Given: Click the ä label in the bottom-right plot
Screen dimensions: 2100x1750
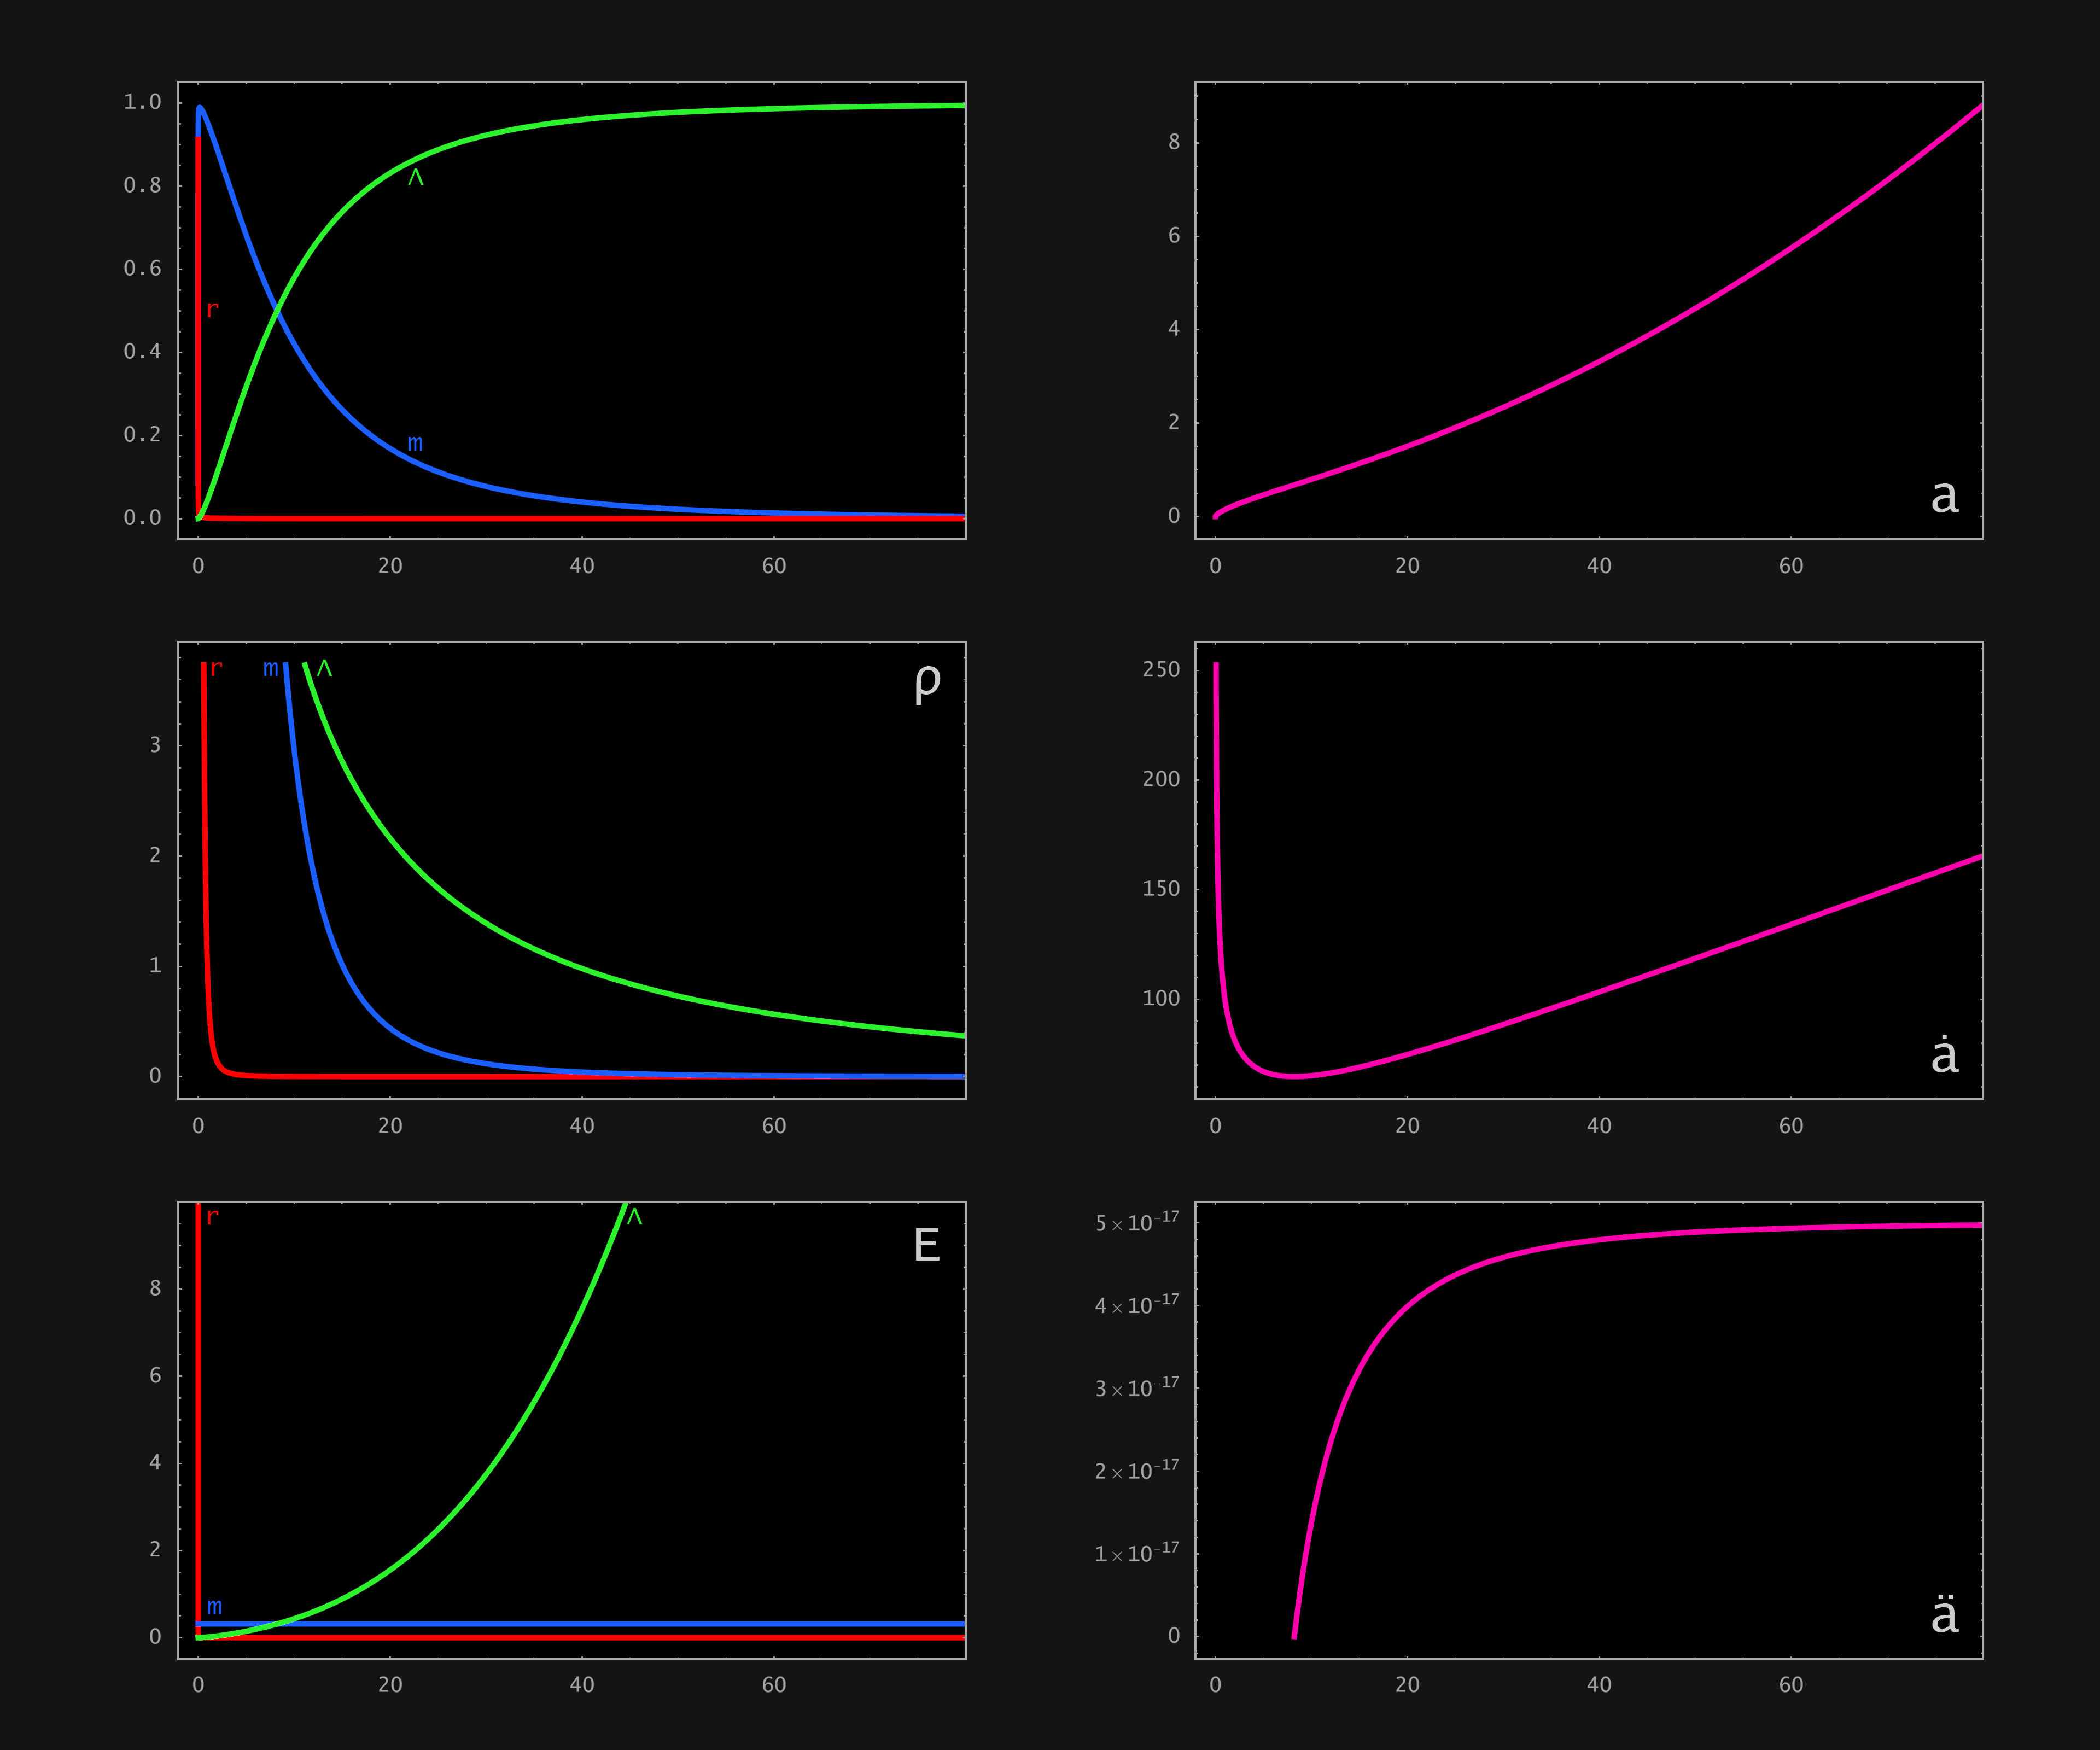Looking at the screenshot, I should point(1944,1614).
